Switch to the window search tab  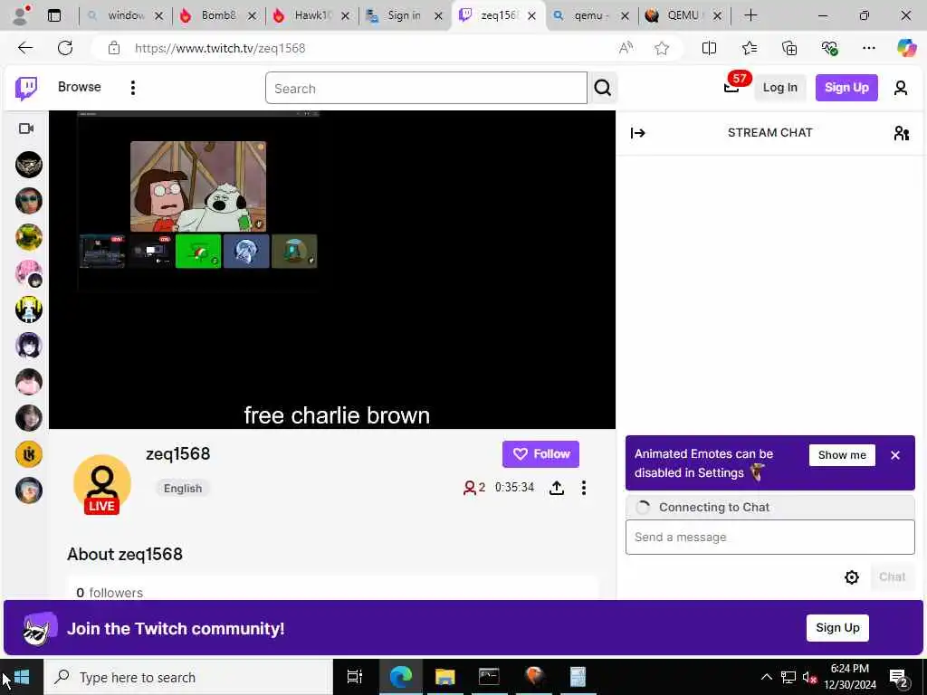tap(125, 16)
